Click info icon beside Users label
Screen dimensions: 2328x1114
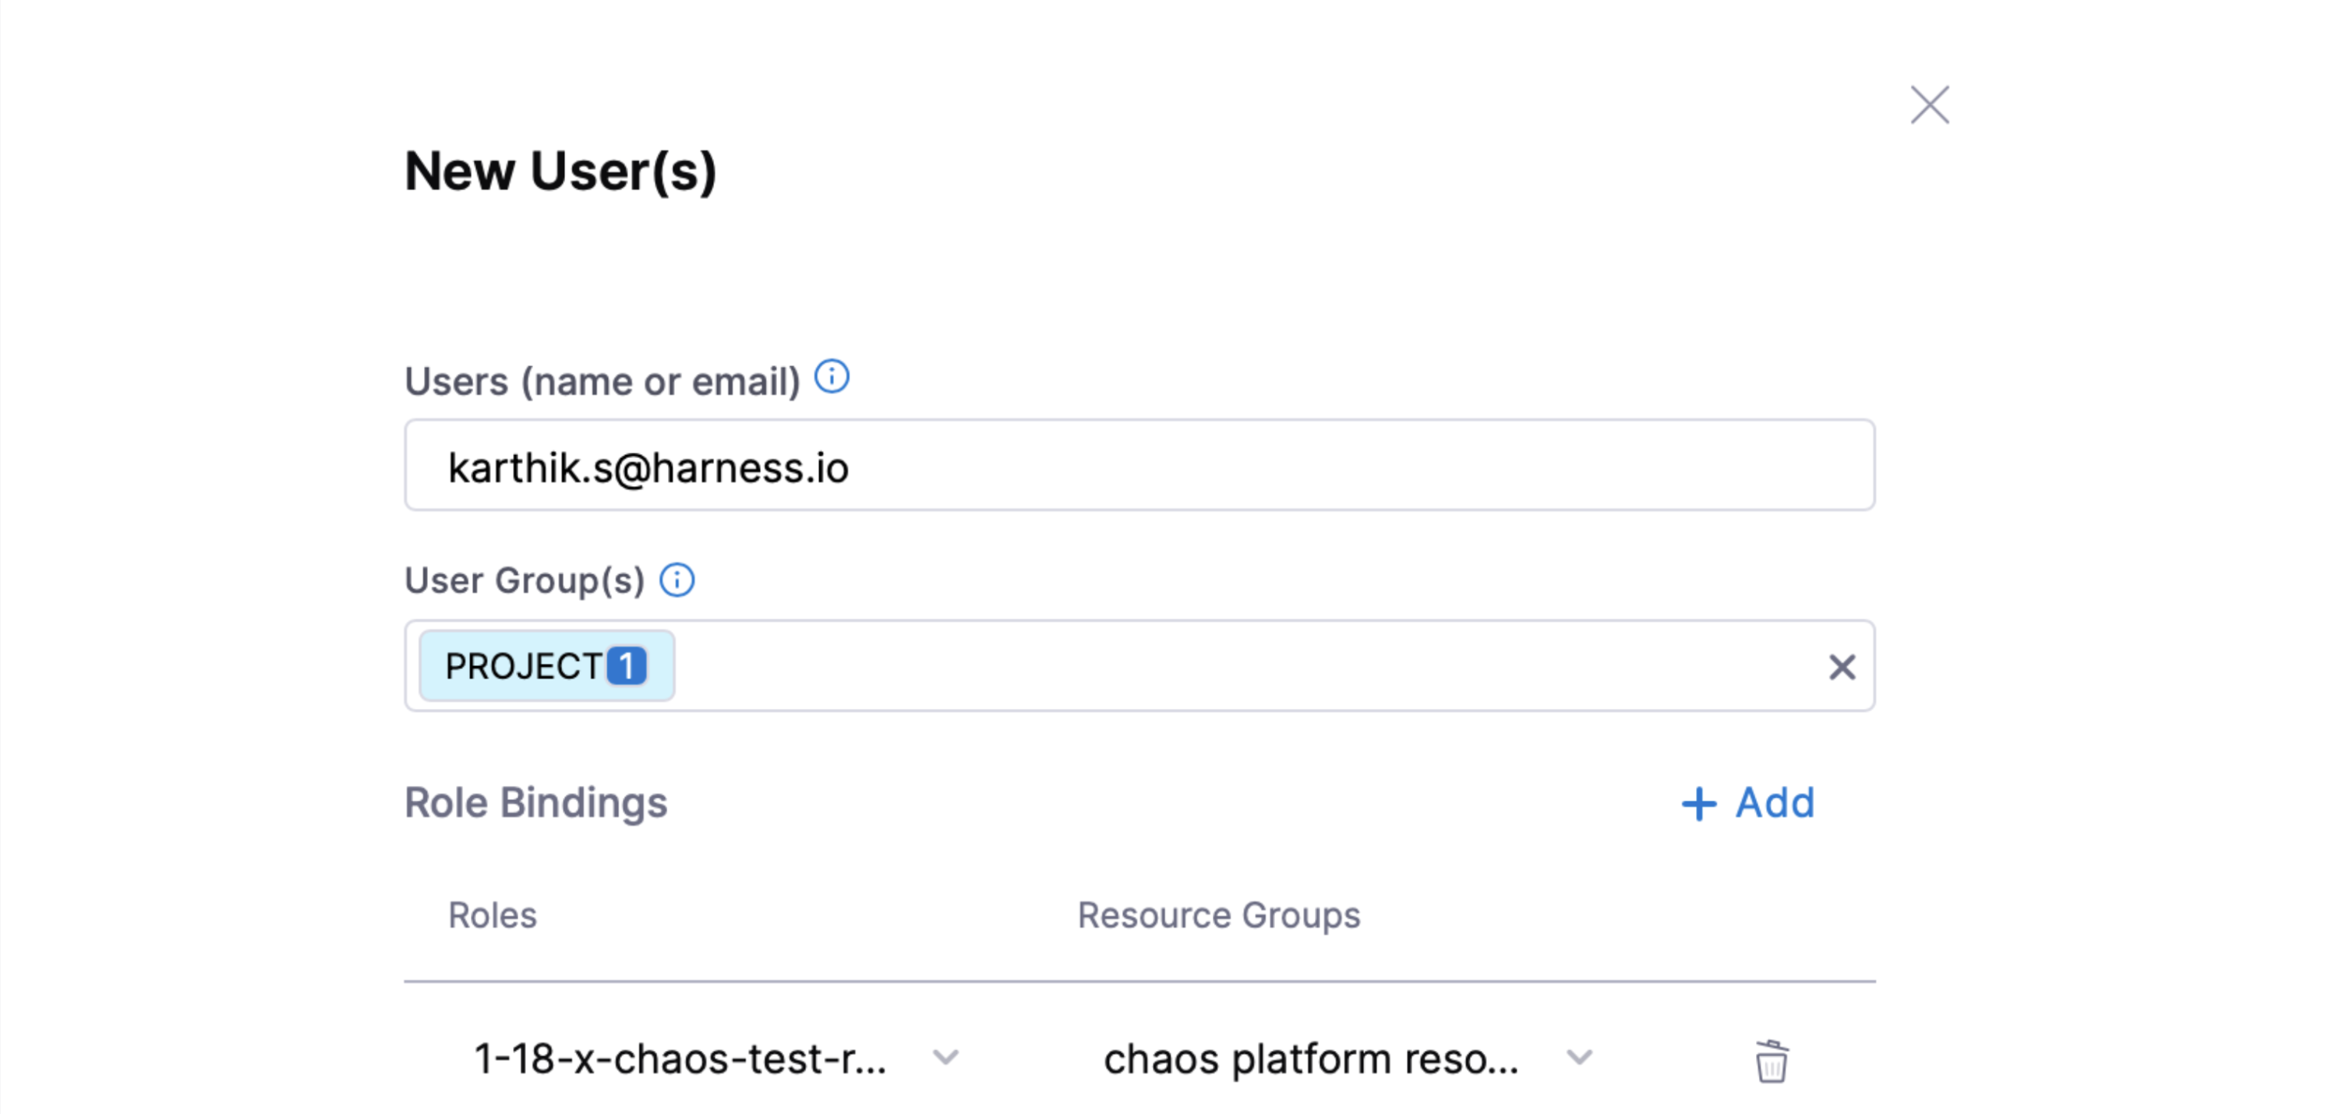click(832, 377)
